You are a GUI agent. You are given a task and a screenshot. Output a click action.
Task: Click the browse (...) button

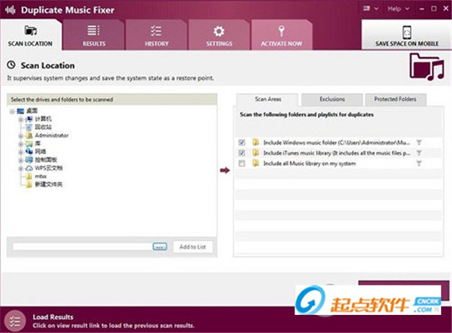pos(160,247)
